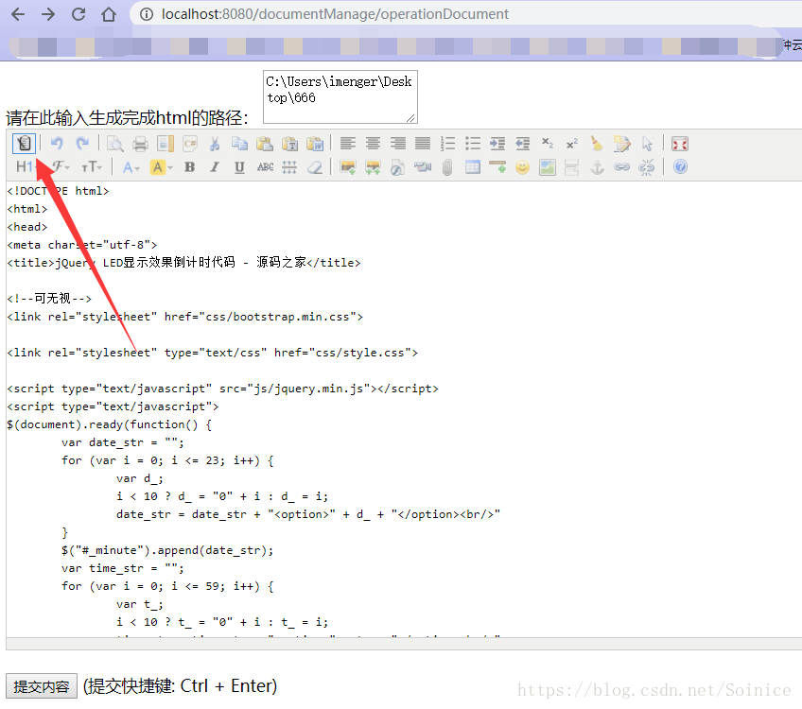Apply subscript formatting

tap(548, 144)
